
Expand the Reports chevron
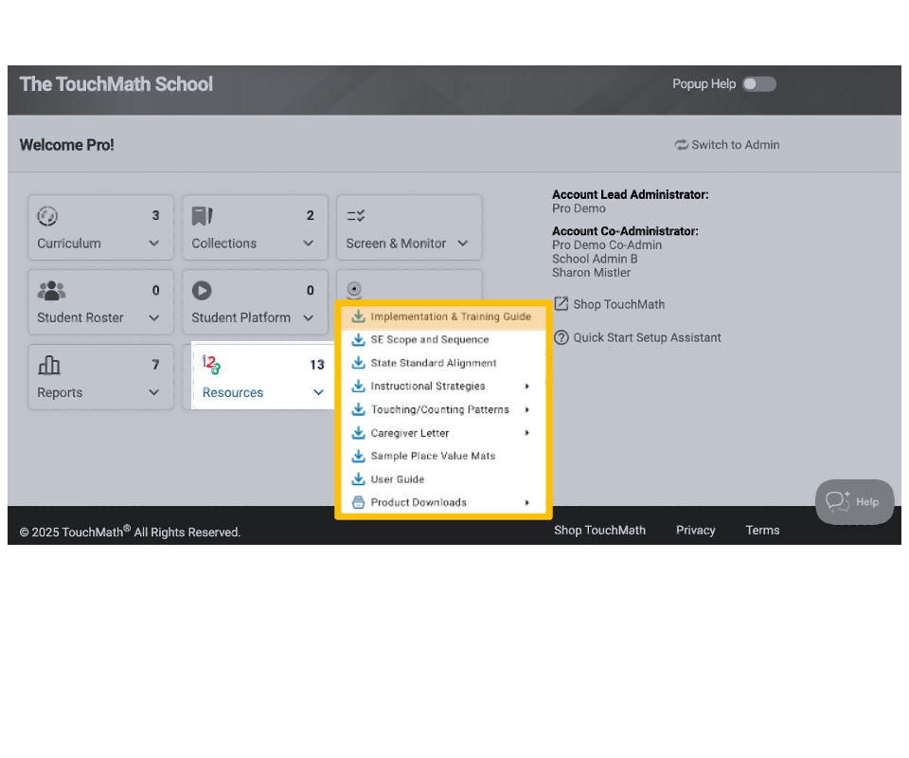(x=153, y=392)
